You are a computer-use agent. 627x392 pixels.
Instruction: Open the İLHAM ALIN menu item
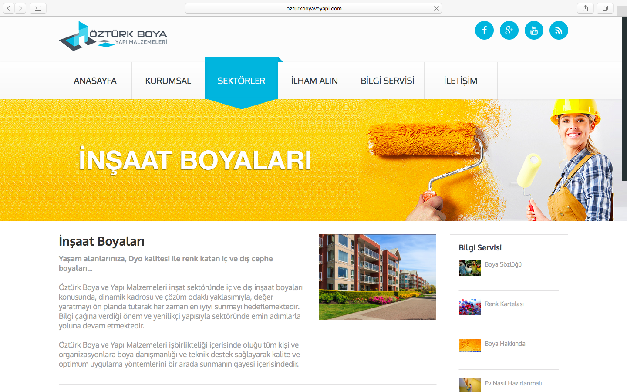[314, 81]
